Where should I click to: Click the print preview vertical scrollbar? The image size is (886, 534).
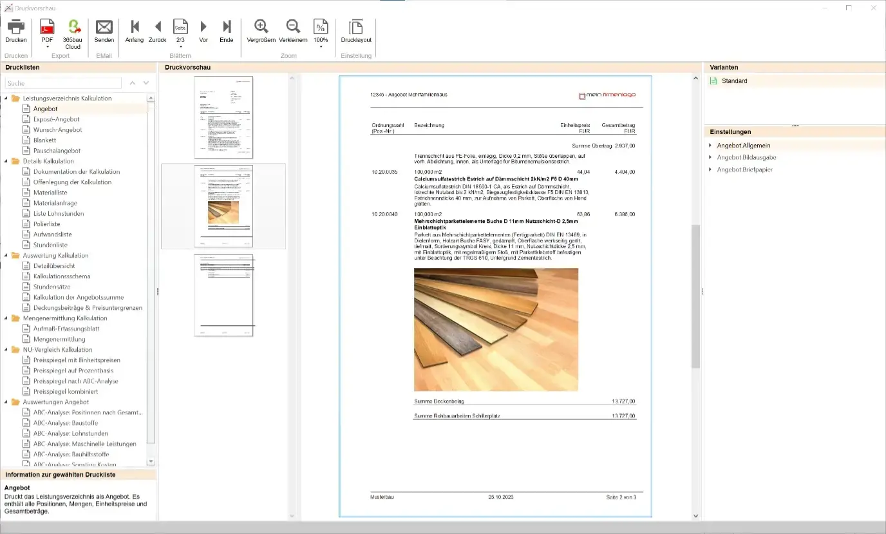tap(695, 296)
